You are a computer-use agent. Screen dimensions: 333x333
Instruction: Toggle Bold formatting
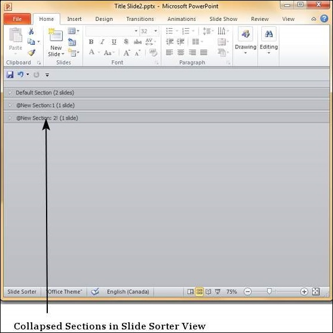click(91, 42)
